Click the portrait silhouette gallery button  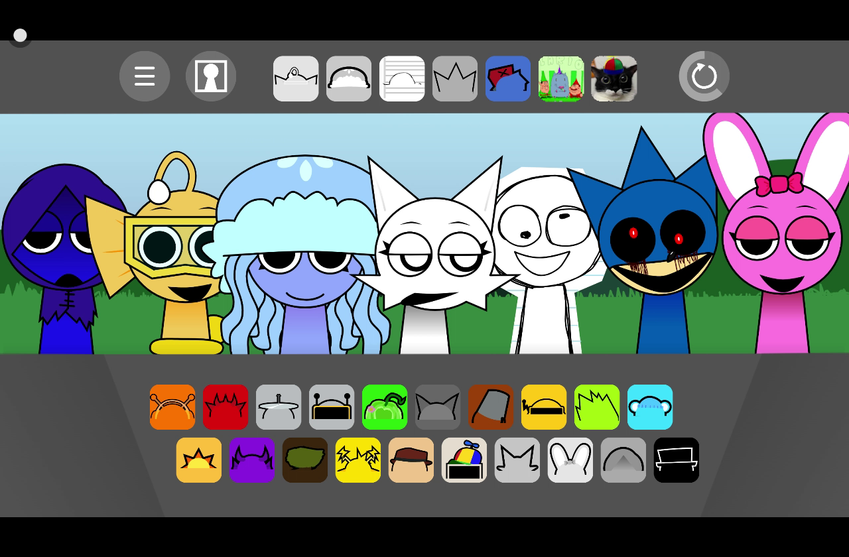coord(211,76)
